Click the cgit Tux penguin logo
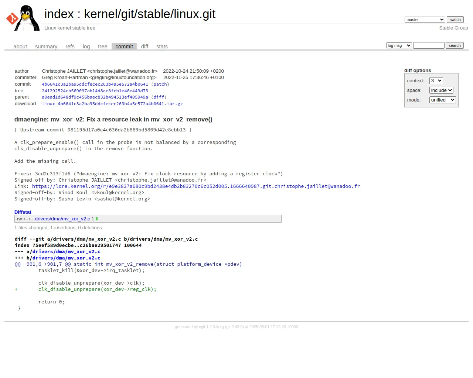This screenshot has height=378, width=473. pos(23,18)
